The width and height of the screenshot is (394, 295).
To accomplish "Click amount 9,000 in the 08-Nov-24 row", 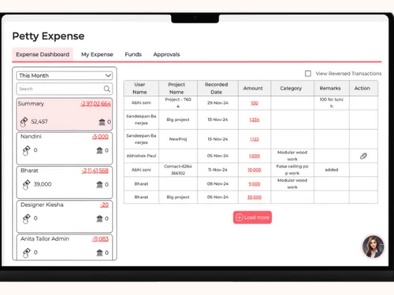I will click(x=255, y=184).
